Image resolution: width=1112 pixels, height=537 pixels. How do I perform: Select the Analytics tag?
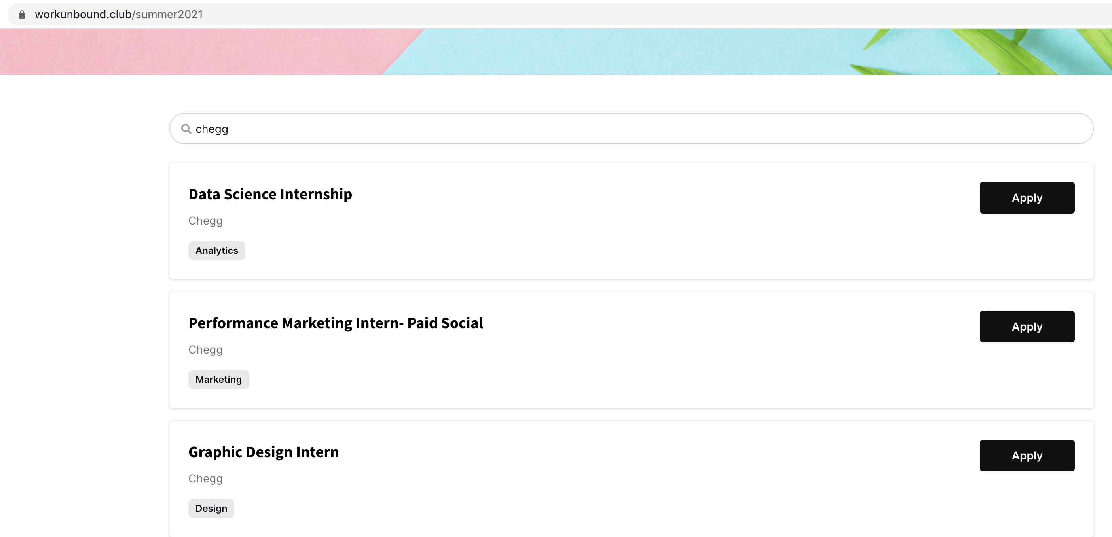(x=217, y=251)
